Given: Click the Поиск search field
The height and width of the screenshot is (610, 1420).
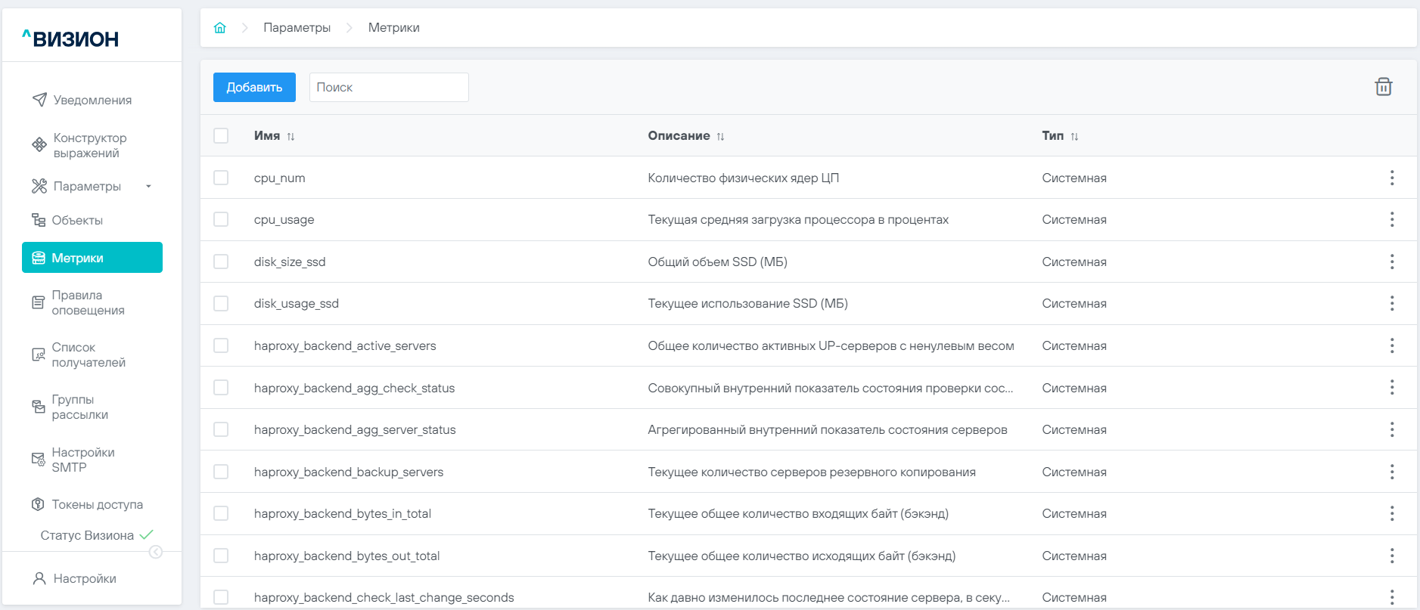Looking at the screenshot, I should [x=389, y=87].
